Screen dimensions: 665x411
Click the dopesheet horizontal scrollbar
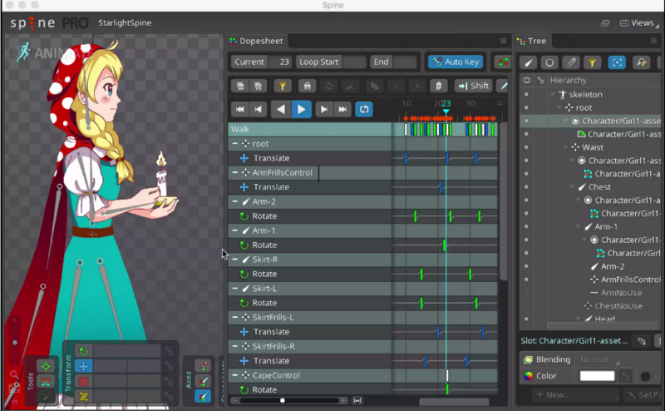click(454, 401)
